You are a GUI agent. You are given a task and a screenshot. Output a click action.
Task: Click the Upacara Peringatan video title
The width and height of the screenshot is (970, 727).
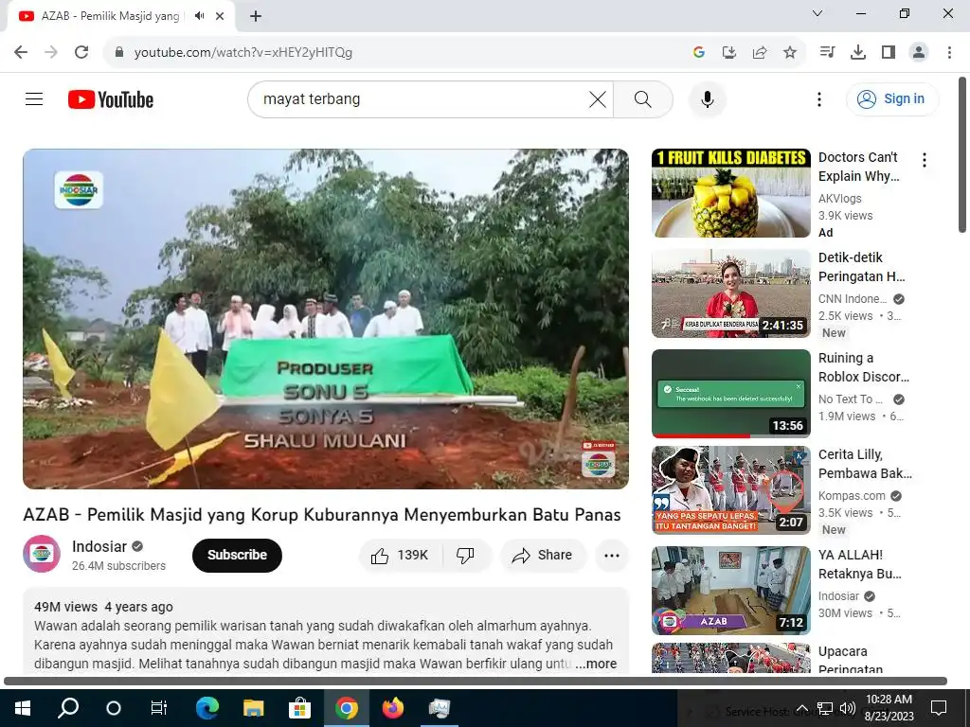(x=851, y=659)
